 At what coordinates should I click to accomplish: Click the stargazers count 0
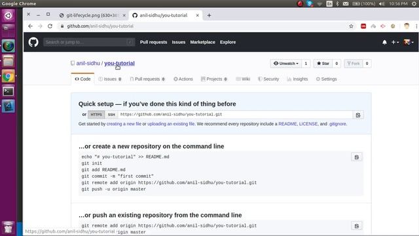[x=337, y=64]
